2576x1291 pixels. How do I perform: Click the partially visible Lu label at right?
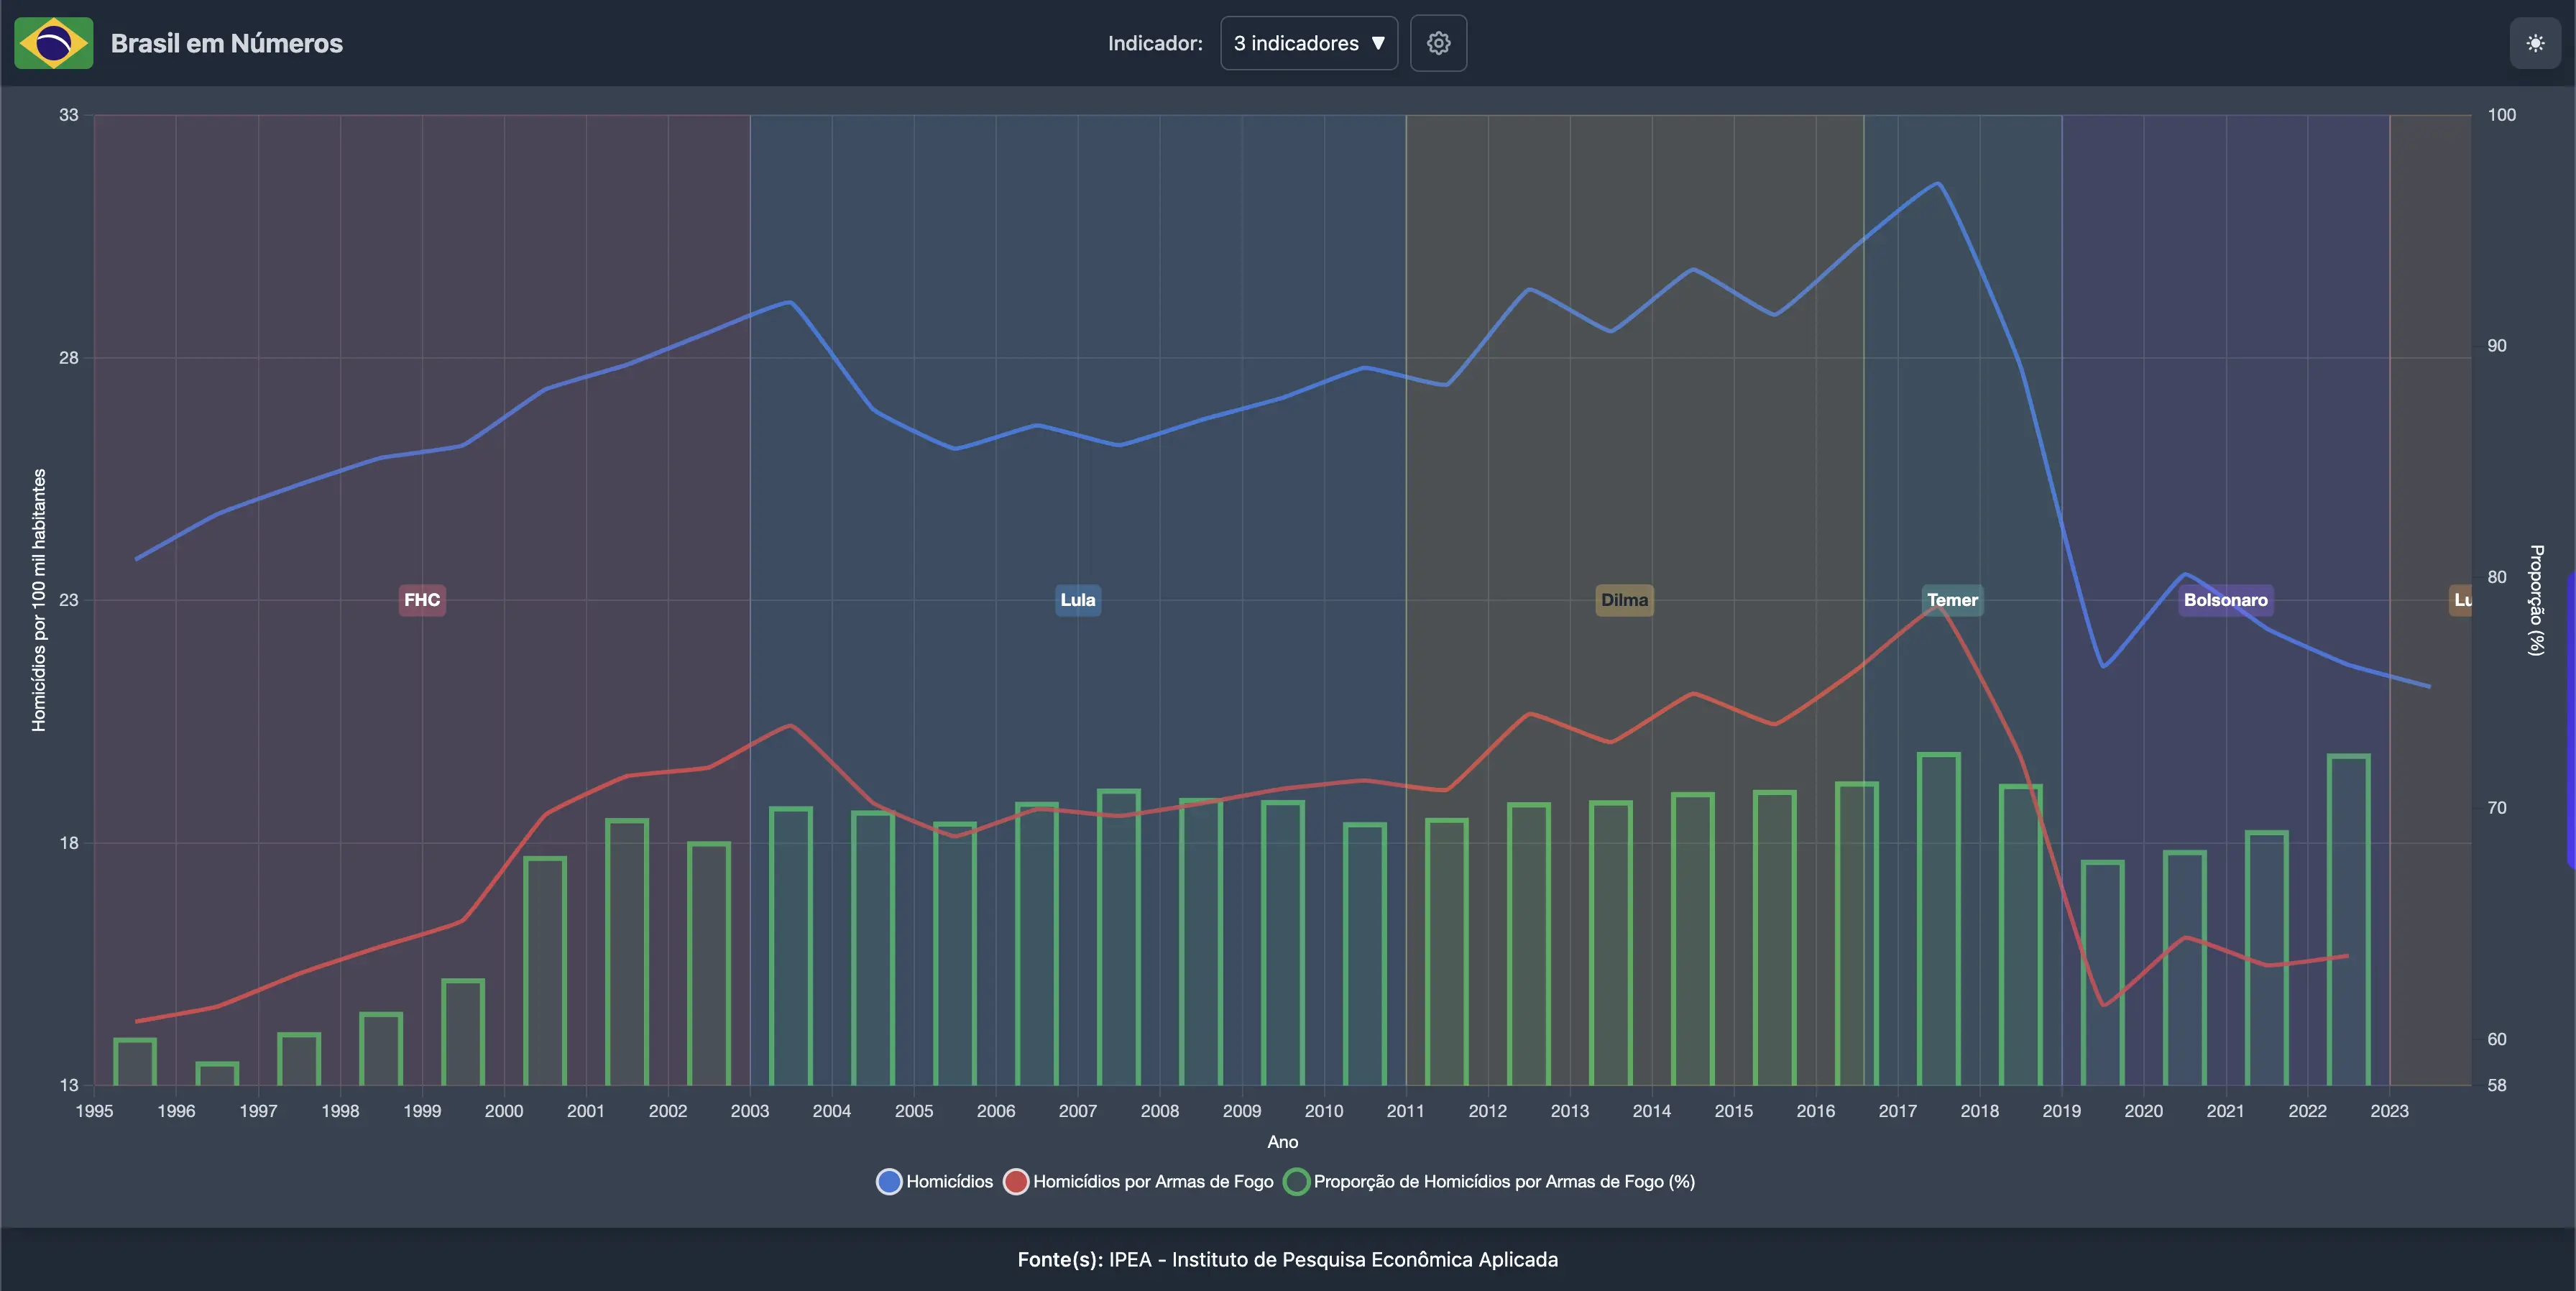pyautogui.click(x=2461, y=600)
